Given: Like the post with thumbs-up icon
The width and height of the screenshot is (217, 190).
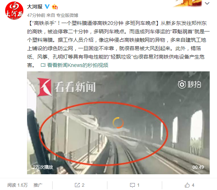Looking at the screenshot, I should pos(187,185).
